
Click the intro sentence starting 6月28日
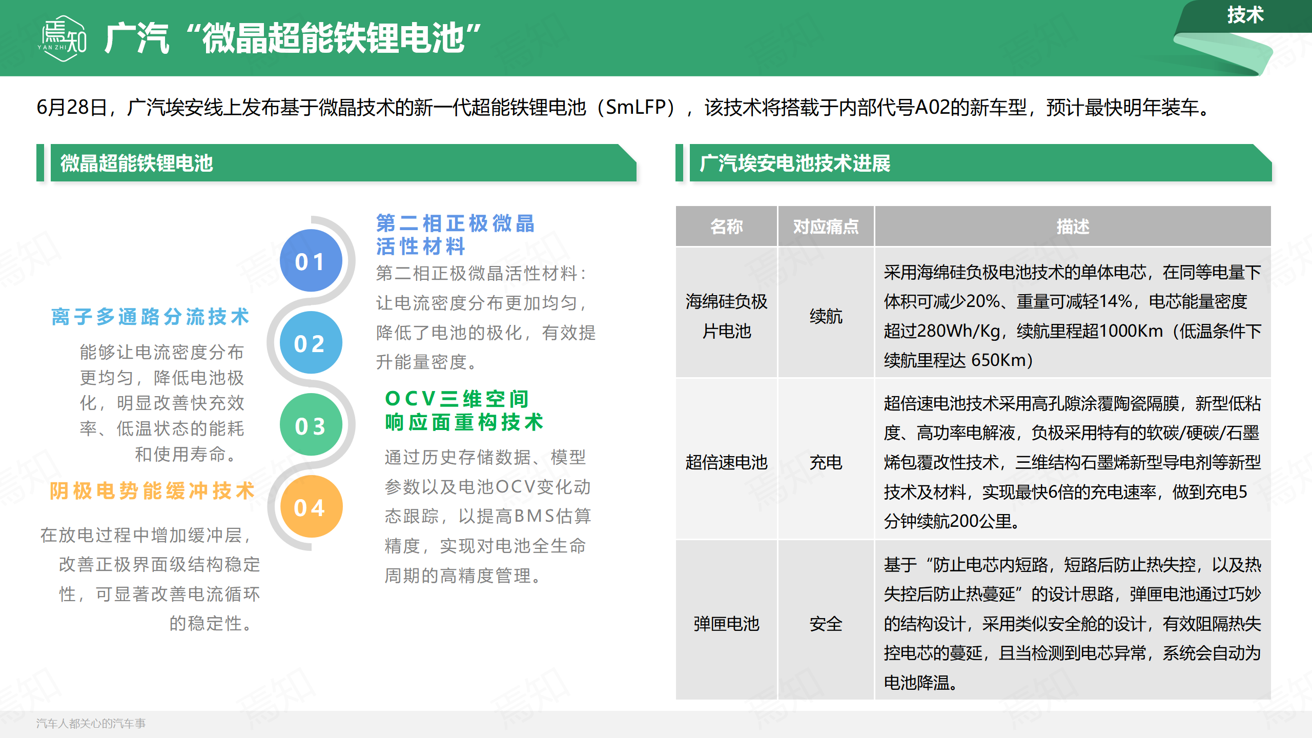click(x=624, y=108)
